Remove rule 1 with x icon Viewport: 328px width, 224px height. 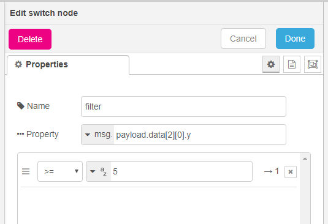tap(291, 172)
